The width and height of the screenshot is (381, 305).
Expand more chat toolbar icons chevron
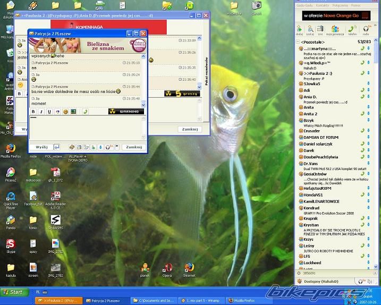click(x=116, y=147)
